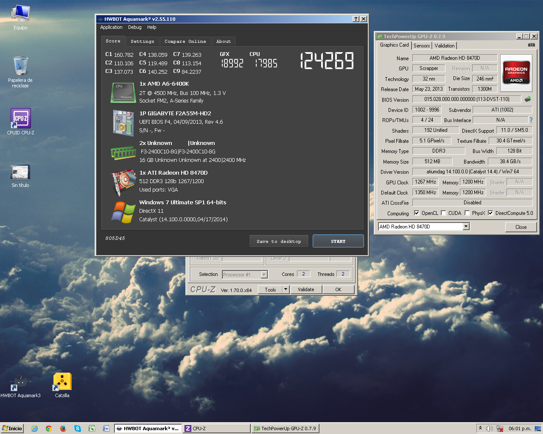543x434 pixels.
Task: Click the Bus Interface question mark icon
Action: (x=531, y=120)
